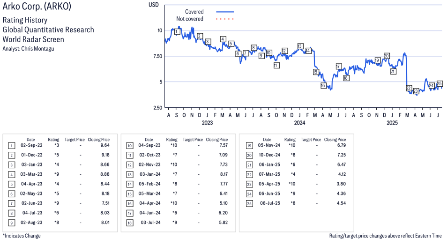Viewport: 447px width, 239px height.
Task: Click the closing price 8.66
Action: [x=105, y=164]
